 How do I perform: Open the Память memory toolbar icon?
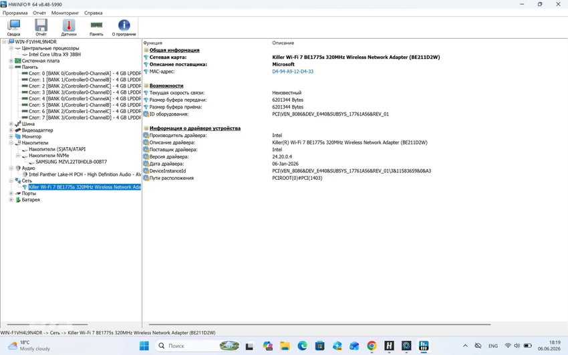pyautogui.click(x=96, y=27)
